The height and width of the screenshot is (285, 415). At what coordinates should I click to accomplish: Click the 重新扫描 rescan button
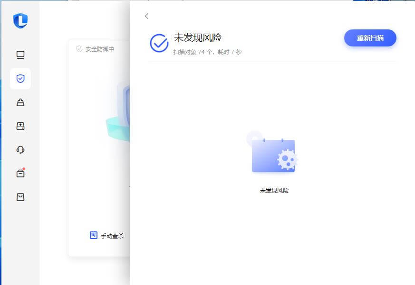(x=370, y=38)
